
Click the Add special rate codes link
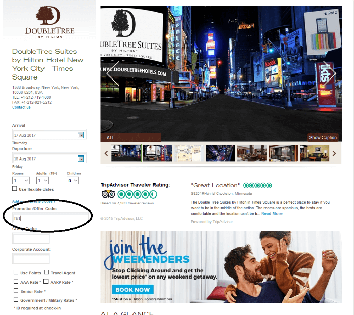pyautogui.click(x=33, y=201)
